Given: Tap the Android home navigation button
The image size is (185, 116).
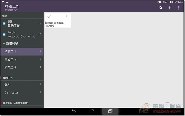Looking at the screenshot, I should [x=92, y=111].
